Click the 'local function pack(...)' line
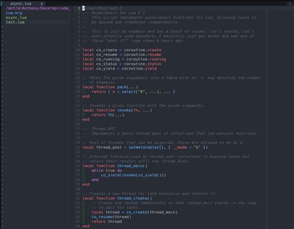The height and width of the screenshot is (229, 294). tap(110, 87)
